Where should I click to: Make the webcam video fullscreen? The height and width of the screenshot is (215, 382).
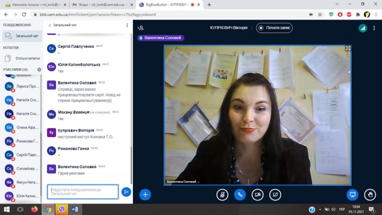tap(348, 48)
